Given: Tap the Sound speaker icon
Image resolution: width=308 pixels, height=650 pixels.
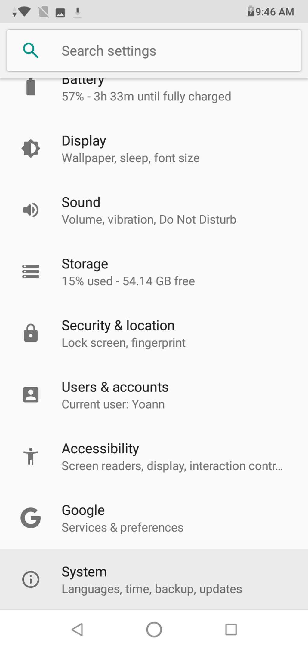Looking at the screenshot, I should (31, 210).
